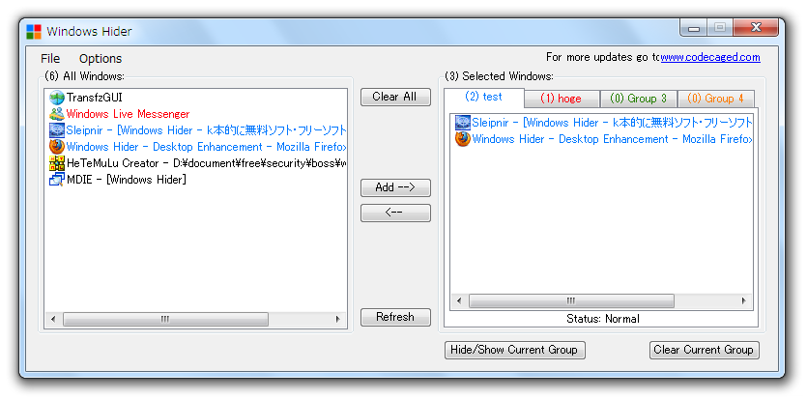Image resolution: width=807 pixels, height=399 pixels.
Task: Select TransfzGUI in All Windows list
Action: tap(95, 98)
